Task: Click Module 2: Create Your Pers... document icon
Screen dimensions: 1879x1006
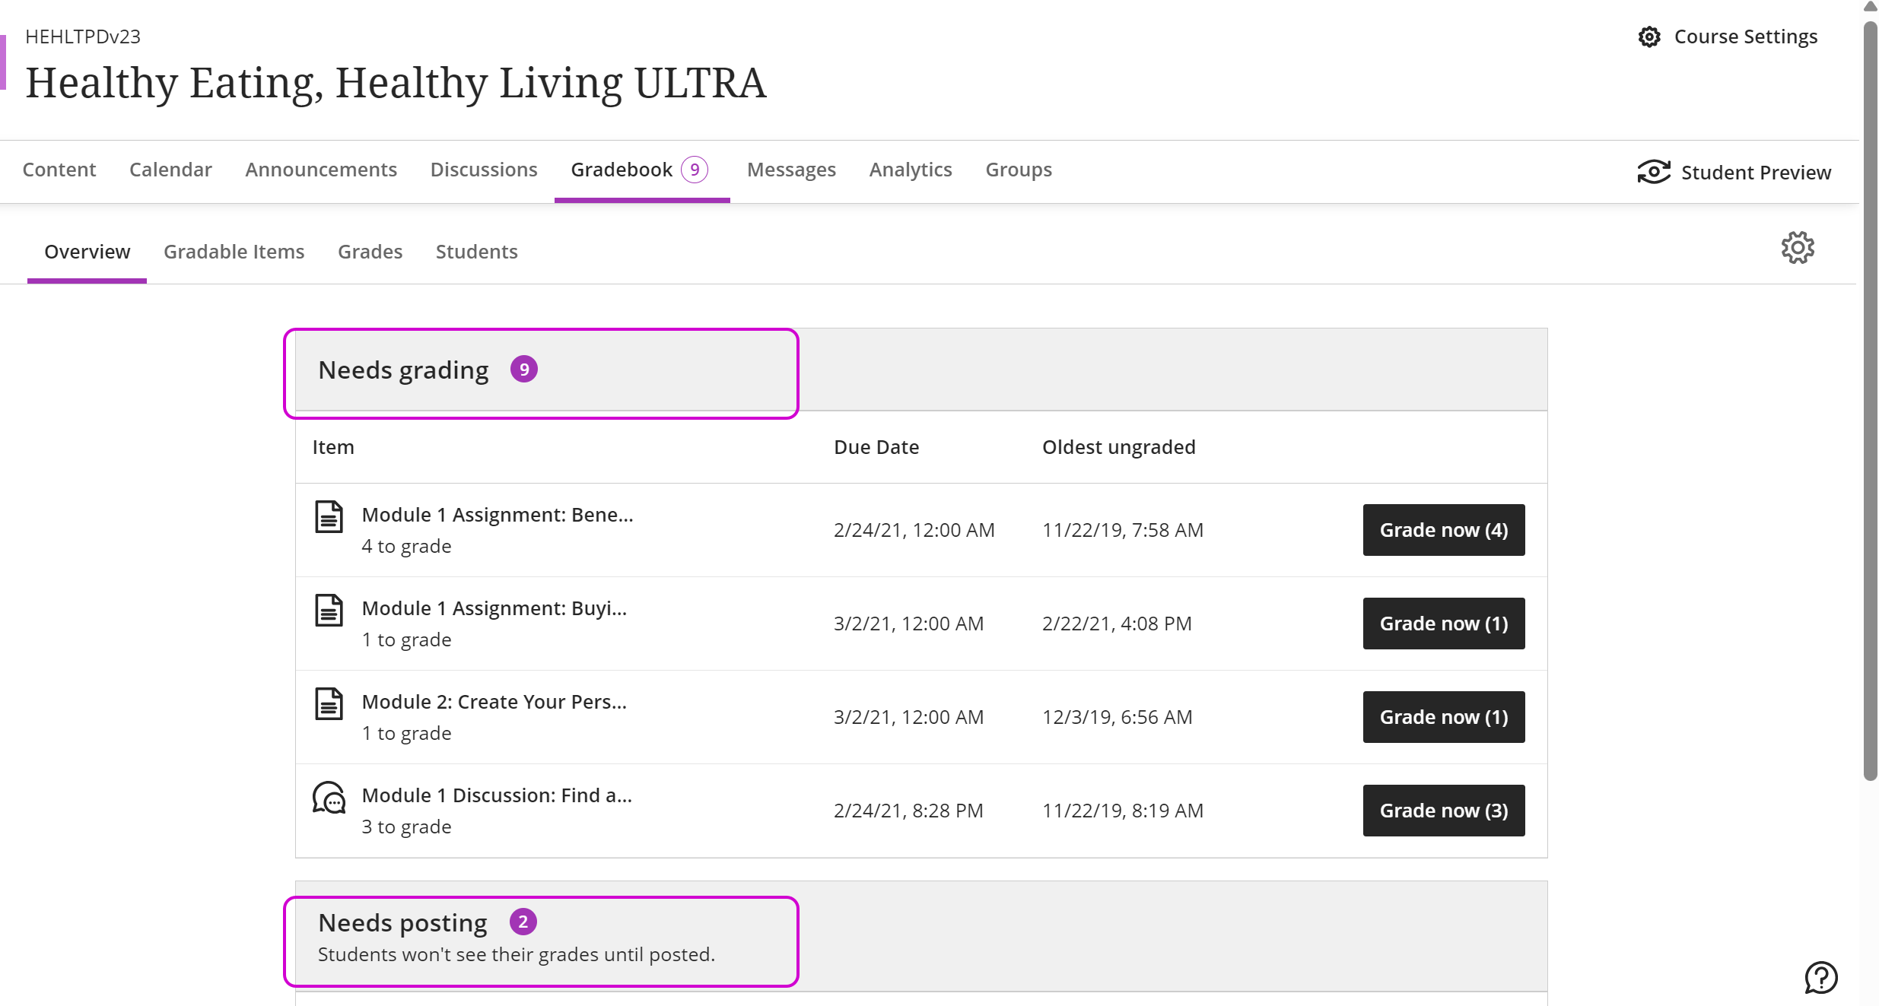Action: tap(329, 704)
